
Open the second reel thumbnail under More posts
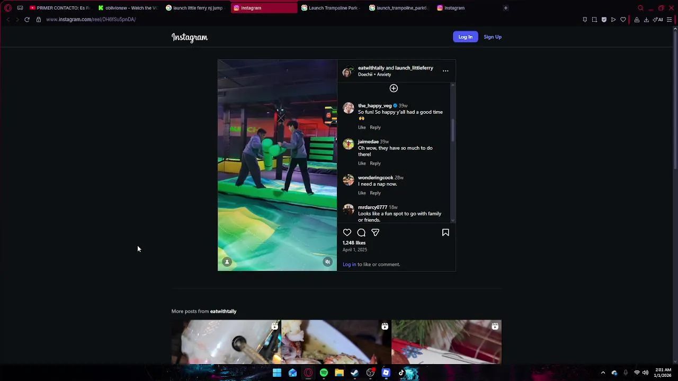tap(336, 342)
